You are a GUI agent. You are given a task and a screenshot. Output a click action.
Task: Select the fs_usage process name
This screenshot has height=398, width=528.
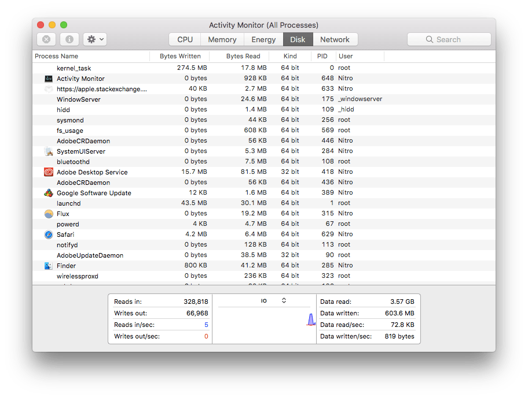(69, 131)
